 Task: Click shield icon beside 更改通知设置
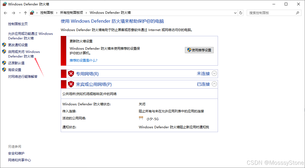[4, 45]
